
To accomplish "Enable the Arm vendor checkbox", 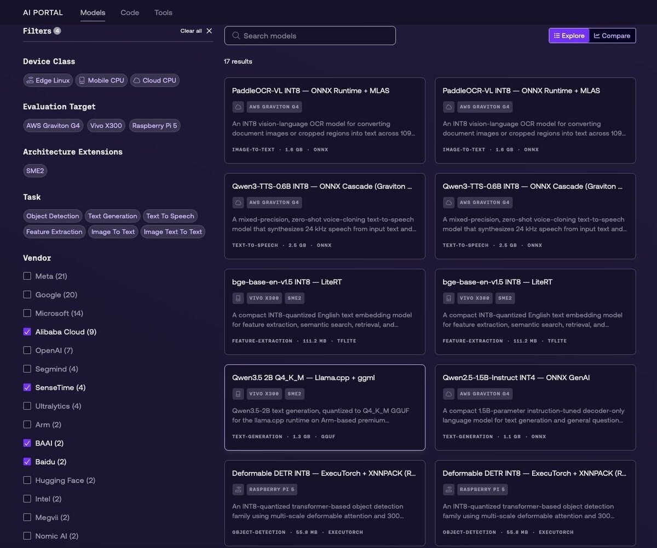I will point(27,425).
